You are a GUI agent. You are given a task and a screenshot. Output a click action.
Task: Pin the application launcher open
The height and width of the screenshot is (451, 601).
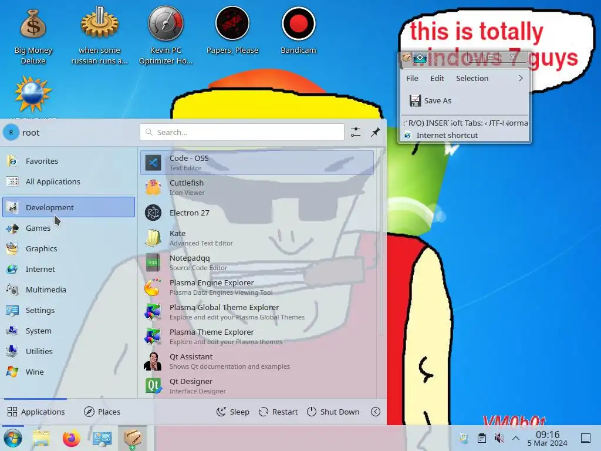[375, 132]
